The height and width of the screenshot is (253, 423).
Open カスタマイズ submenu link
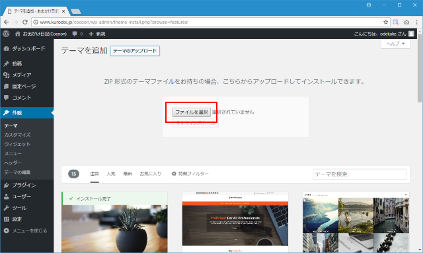click(x=17, y=135)
